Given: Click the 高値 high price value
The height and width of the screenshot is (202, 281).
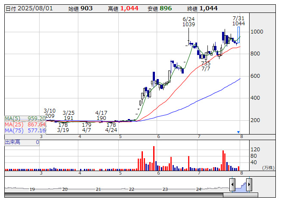Looking at the screenshot, I should point(130,9).
